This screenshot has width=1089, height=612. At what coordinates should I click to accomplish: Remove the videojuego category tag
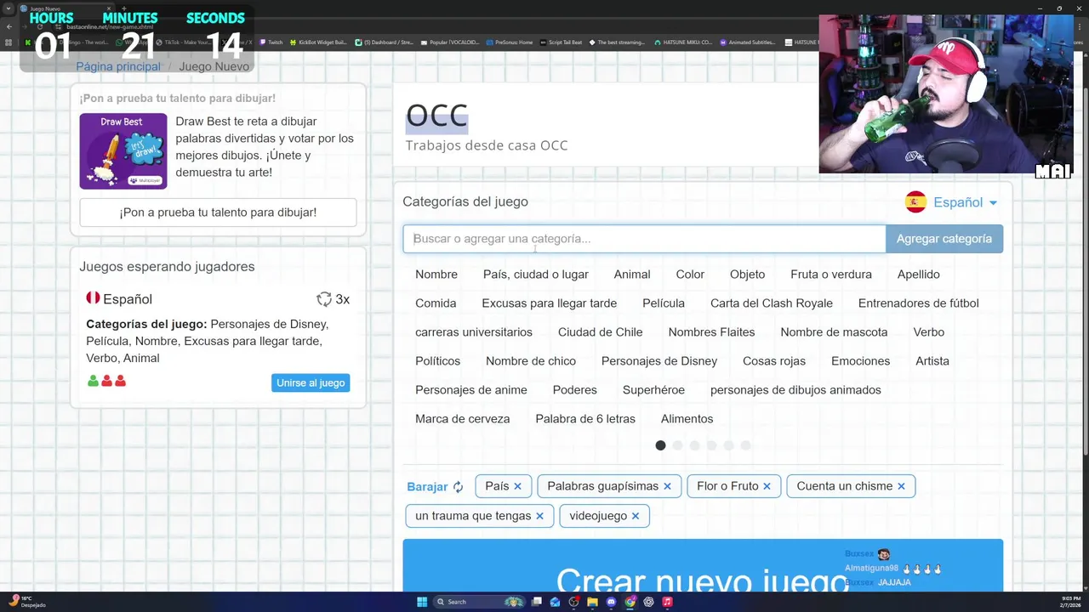coord(635,516)
